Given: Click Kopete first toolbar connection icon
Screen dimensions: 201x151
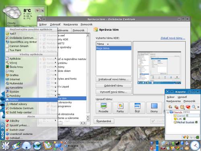Looking at the screenshot, I should pyautogui.click(x=170, y=107).
